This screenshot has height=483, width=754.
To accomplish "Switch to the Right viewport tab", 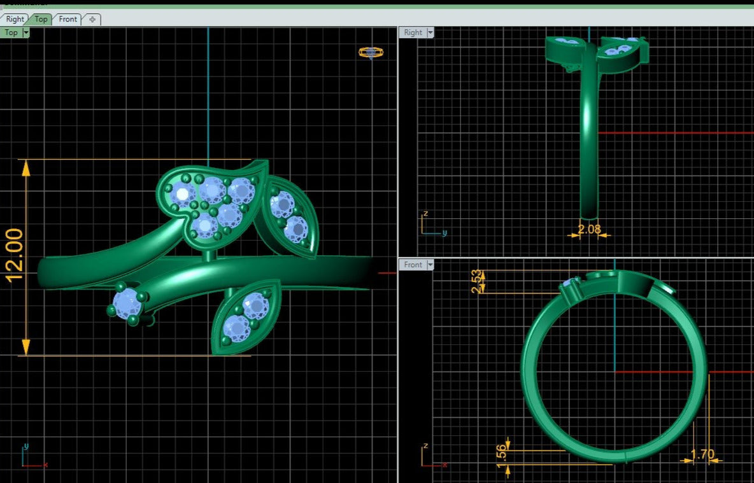I will (15, 19).
